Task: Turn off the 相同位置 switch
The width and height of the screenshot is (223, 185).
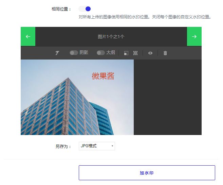Action: (85, 9)
